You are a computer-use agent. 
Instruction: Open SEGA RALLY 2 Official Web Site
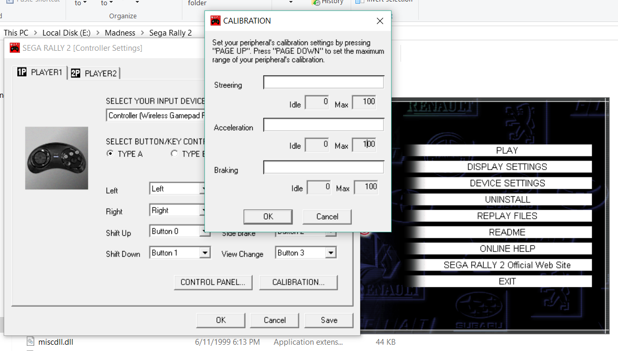[507, 265]
